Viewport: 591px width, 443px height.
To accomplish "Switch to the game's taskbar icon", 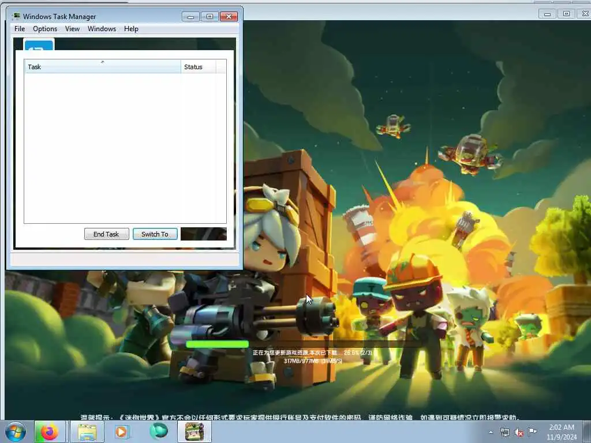I will coord(194,431).
